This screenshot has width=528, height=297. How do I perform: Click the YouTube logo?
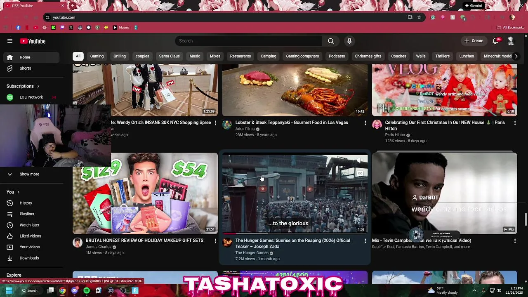(x=33, y=41)
